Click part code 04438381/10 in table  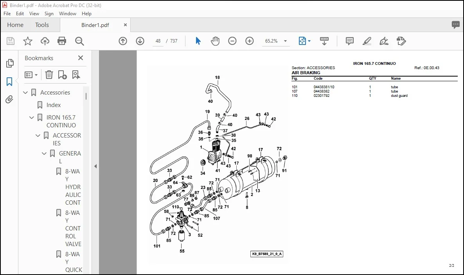point(324,87)
